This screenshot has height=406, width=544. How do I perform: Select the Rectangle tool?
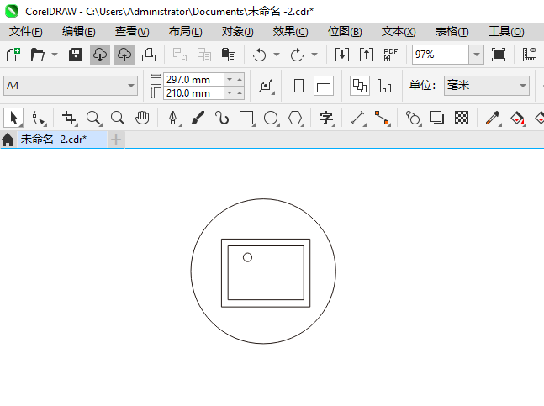[246, 118]
